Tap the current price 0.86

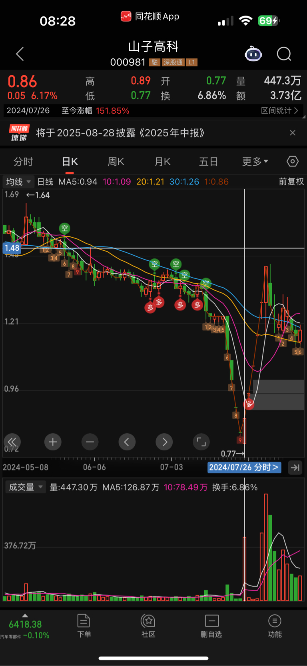pyautogui.click(x=22, y=82)
